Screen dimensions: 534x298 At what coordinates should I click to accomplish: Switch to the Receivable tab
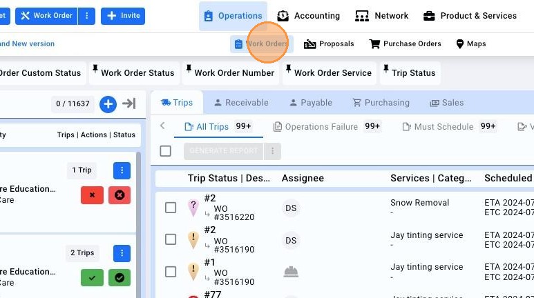[241, 103]
